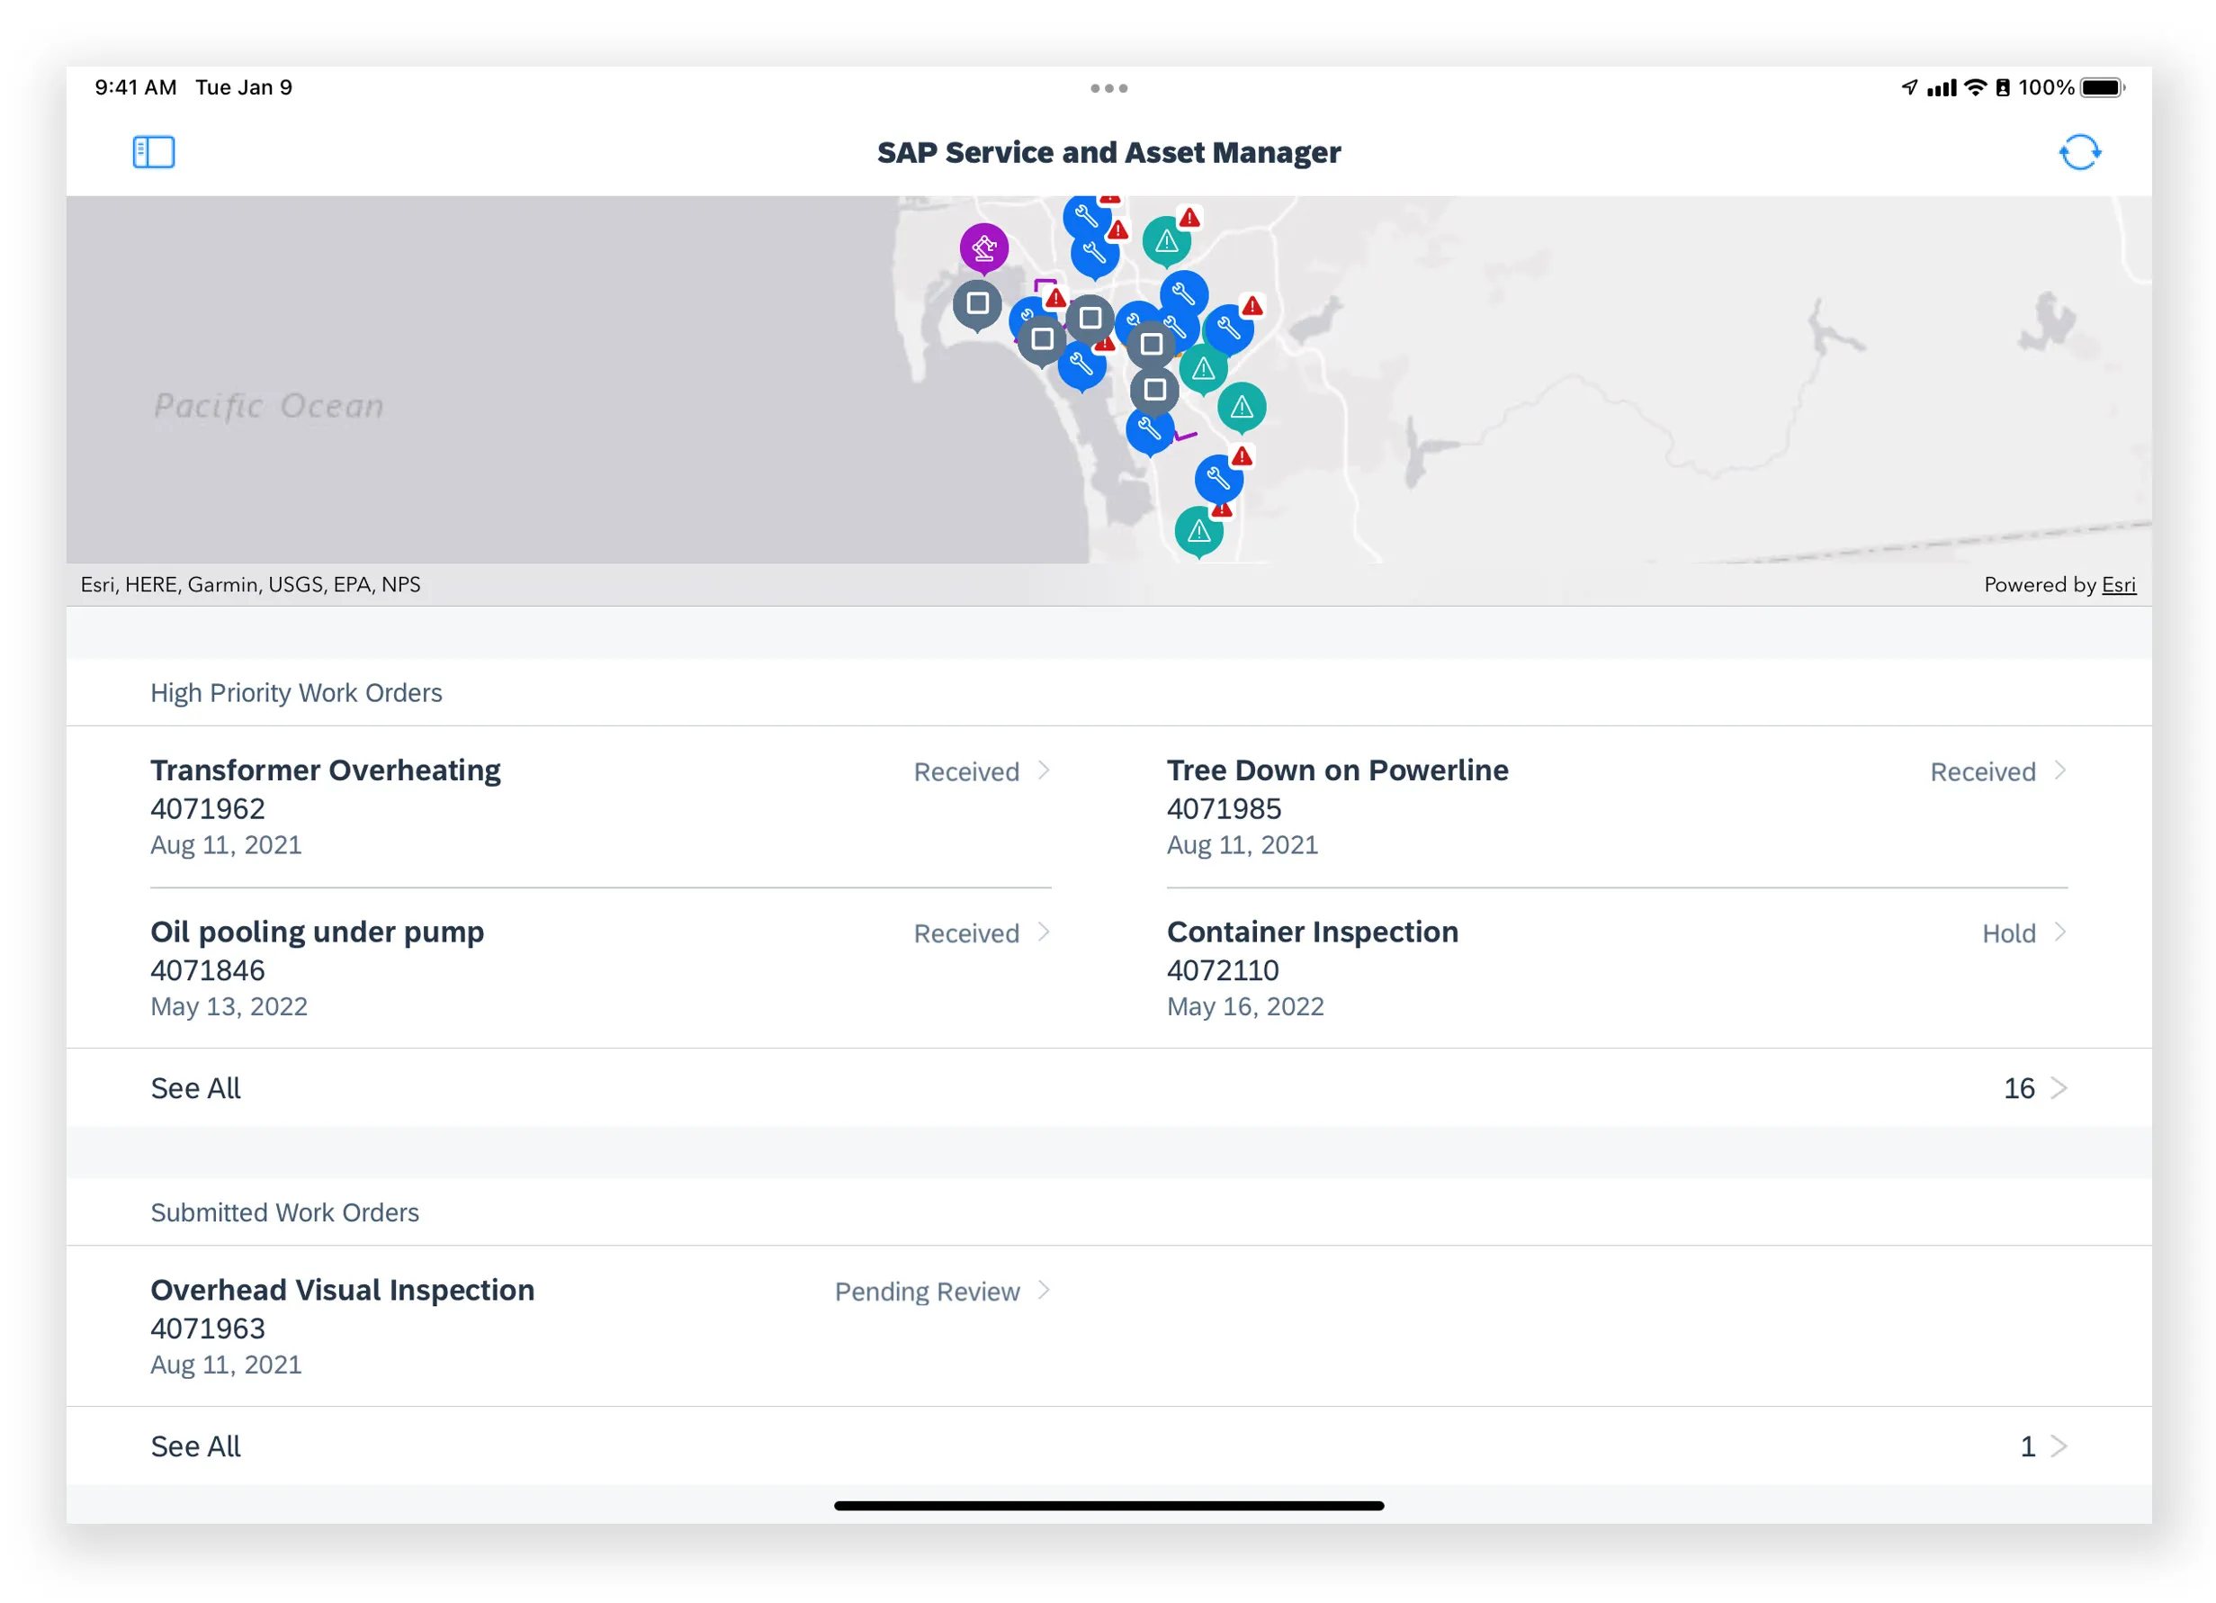
Task: Tap a red alert badge on the map
Action: click(x=1243, y=455)
